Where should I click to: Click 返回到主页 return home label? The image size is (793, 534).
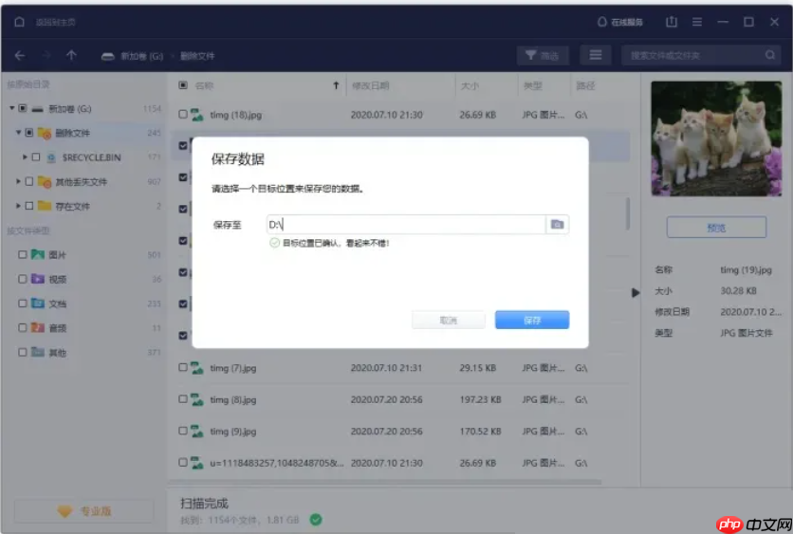click(56, 22)
